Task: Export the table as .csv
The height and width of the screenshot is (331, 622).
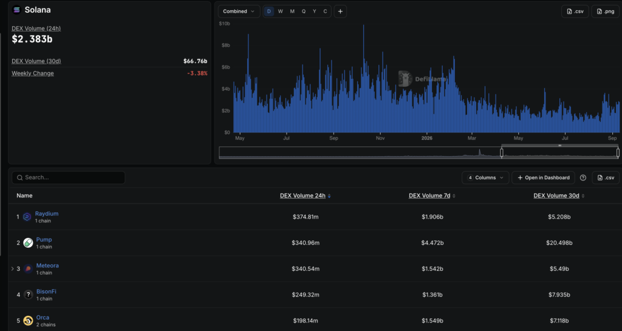Action: coord(606,177)
